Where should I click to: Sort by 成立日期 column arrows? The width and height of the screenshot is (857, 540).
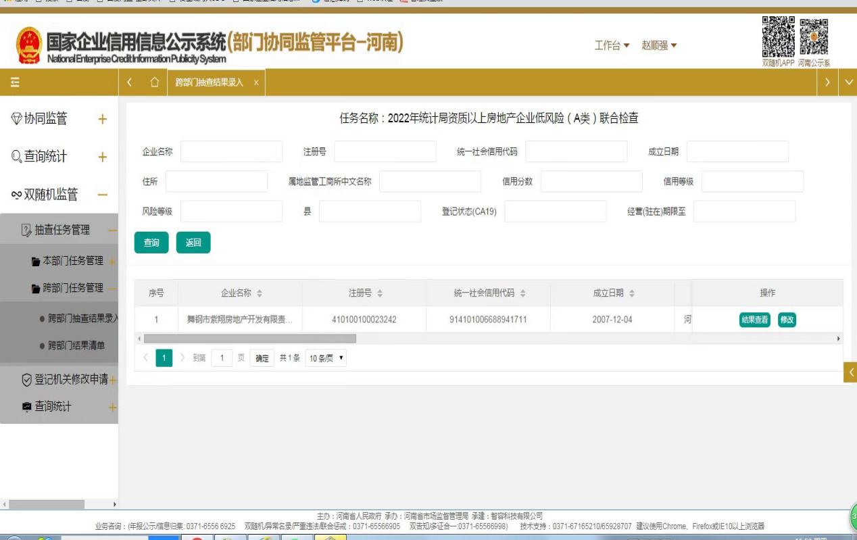click(632, 293)
